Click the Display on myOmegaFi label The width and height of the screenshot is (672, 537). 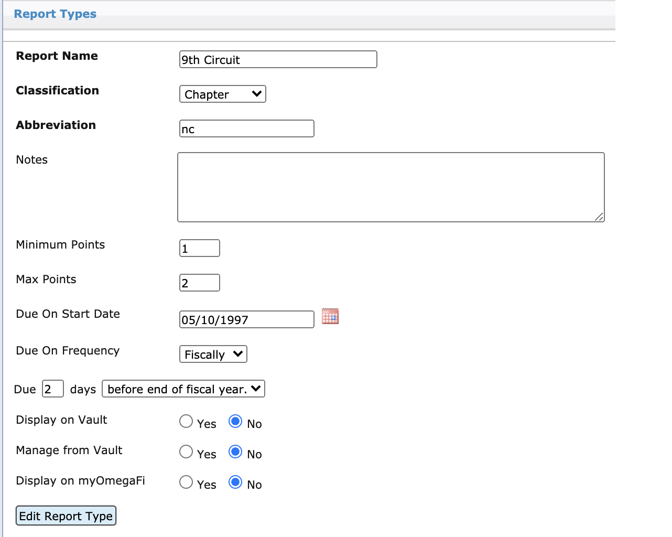click(81, 480)
